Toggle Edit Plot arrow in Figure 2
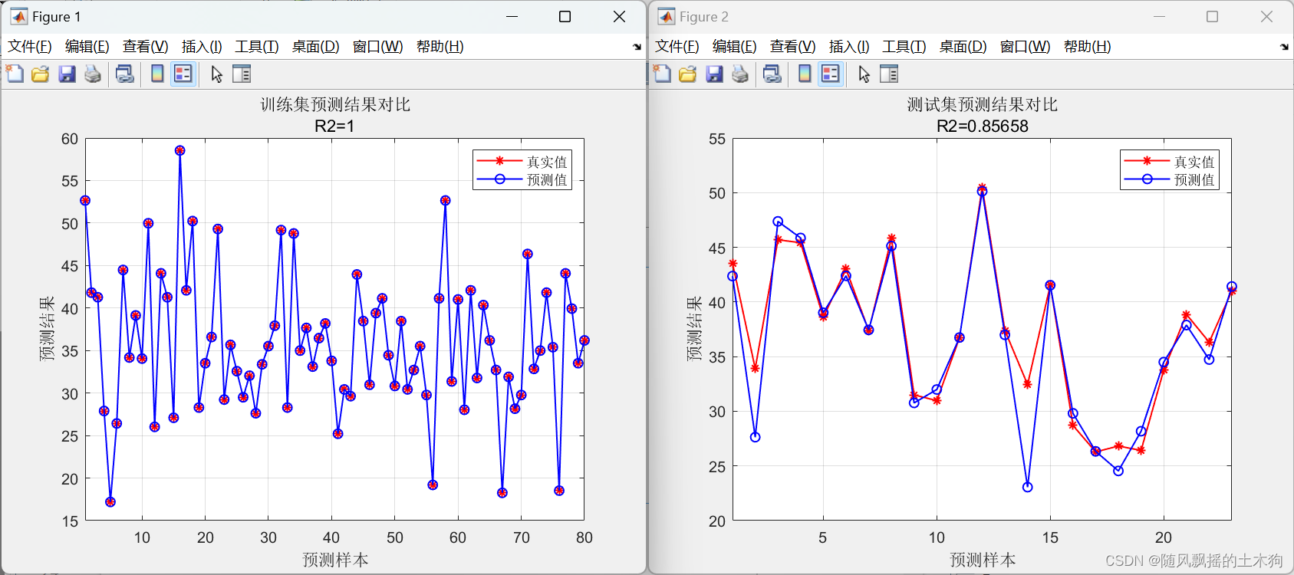The image size is (1294, 575). click(864, 74)
